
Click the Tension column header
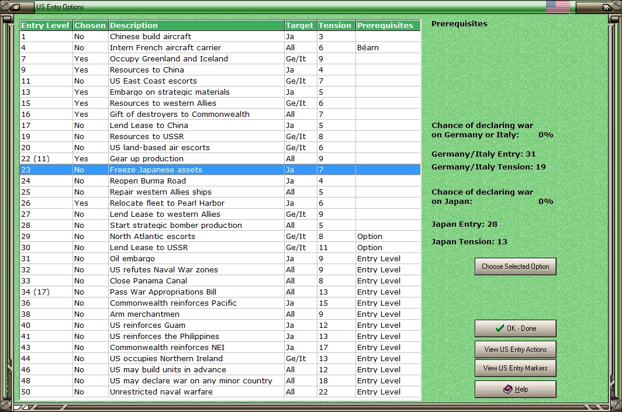click(x=336, y=25)
